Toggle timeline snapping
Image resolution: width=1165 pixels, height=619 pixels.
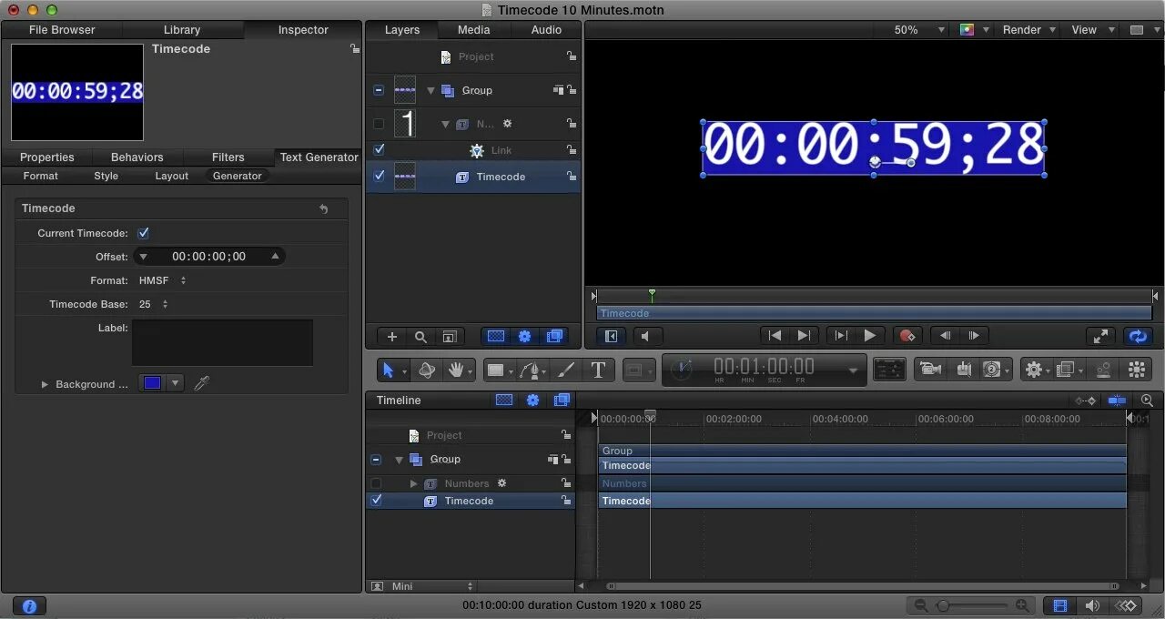point(1117,401)
